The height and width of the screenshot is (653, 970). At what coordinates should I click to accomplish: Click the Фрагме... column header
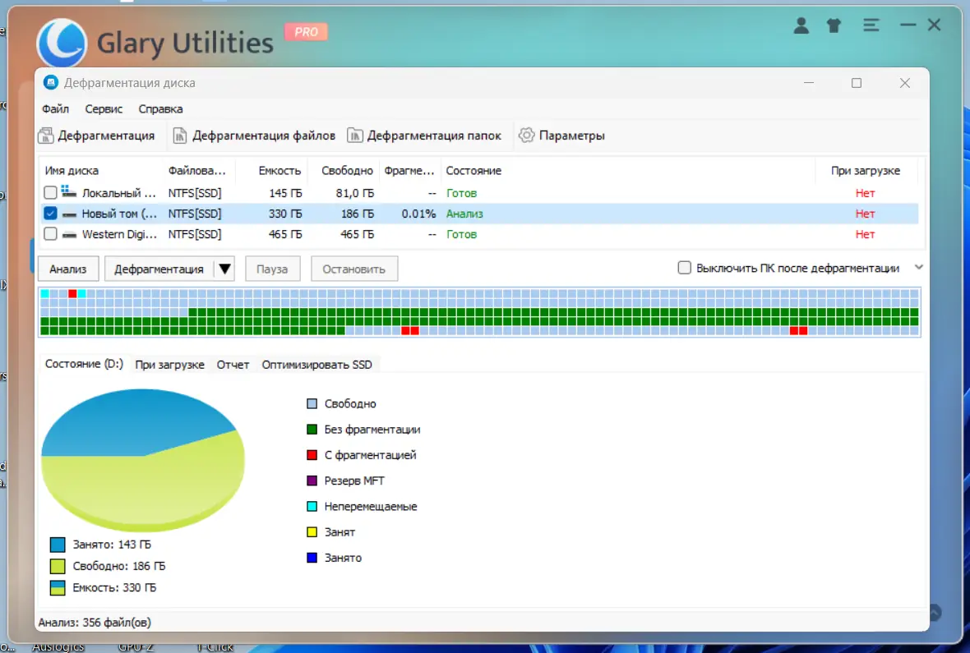click(409, 171)
